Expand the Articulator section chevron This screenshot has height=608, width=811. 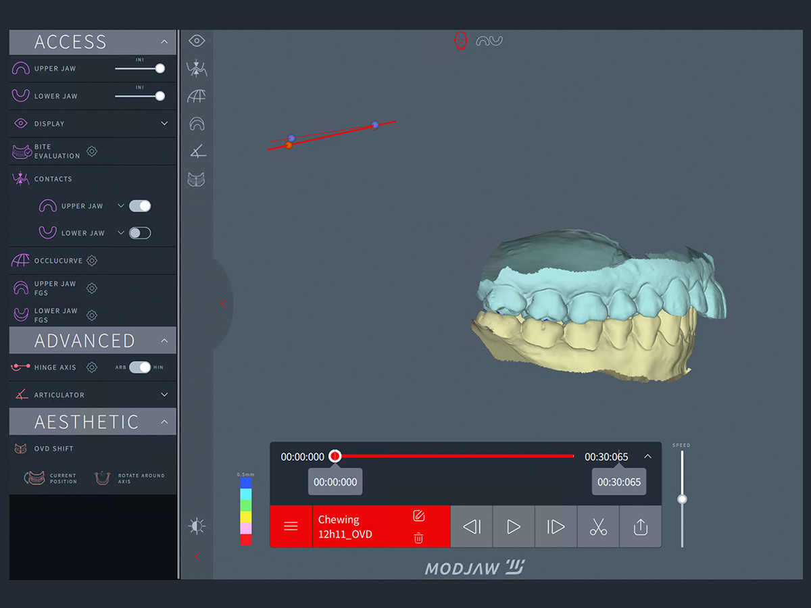click(x=164, y=395)
